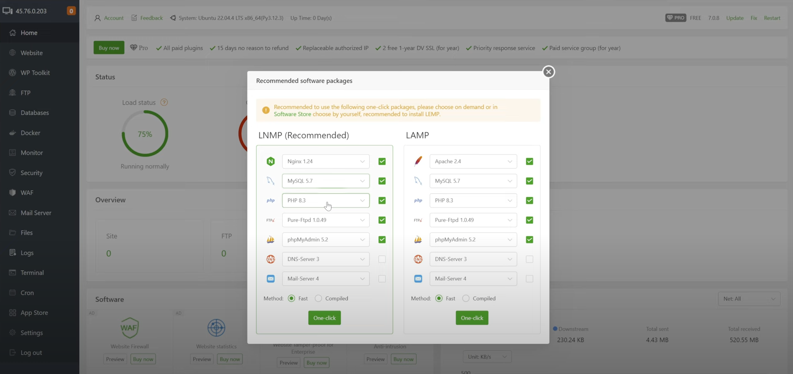Image resolution: width=793 pixels, height=374 pixels.
Task: Open the LNMP PHP 8.3 version dropdown
Action: [x=326, y=200]
